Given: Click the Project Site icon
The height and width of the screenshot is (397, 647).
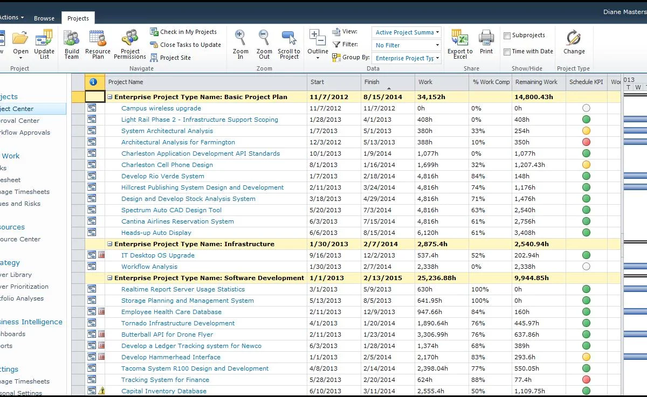Looking at the screenshot, I should [154, 58].
